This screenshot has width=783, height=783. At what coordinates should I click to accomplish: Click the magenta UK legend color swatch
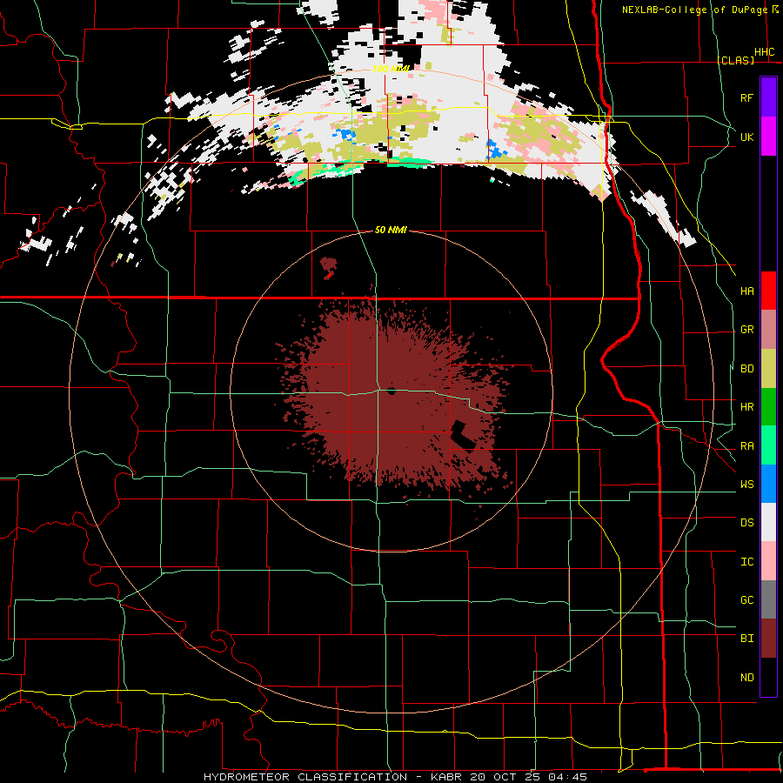click(768, 137)
